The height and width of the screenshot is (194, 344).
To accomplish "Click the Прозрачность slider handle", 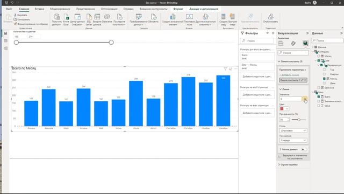I will pos(299,120).
